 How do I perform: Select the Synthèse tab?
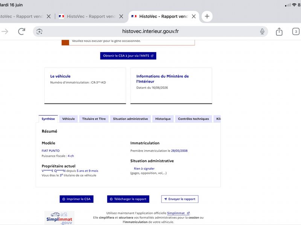pyautogui.click(x=48, y=119)
